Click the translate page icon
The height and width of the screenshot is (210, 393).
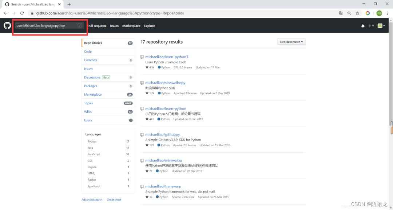pos(341,13)
